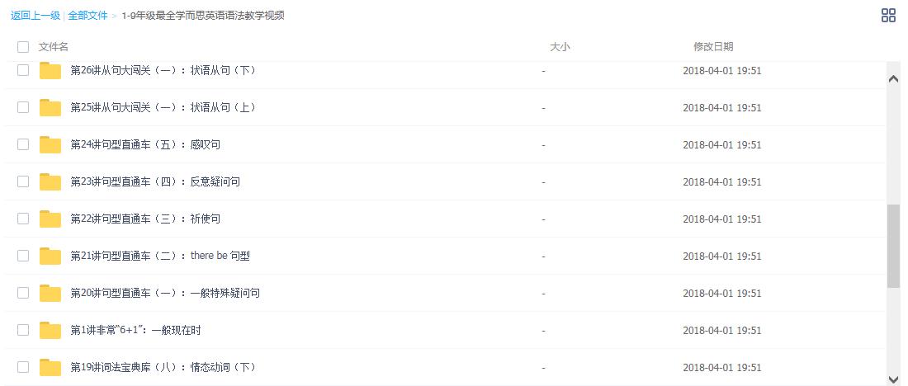Open 全部文件 breadcrumb link

point(87,16)
